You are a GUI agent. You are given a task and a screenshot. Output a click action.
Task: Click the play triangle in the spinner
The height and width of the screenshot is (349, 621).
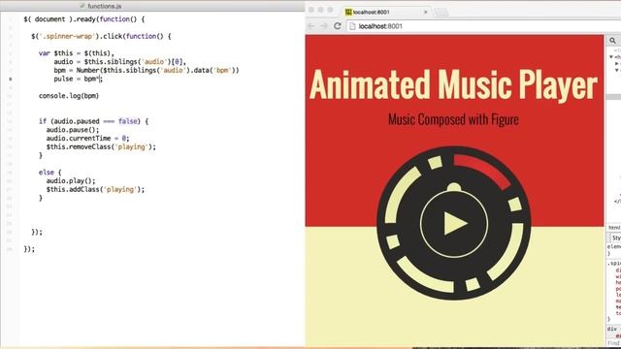pos(455,223)
